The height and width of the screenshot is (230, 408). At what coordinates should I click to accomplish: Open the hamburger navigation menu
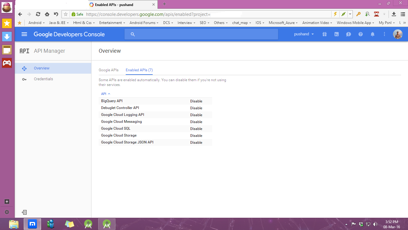click(x=24, y=34)
